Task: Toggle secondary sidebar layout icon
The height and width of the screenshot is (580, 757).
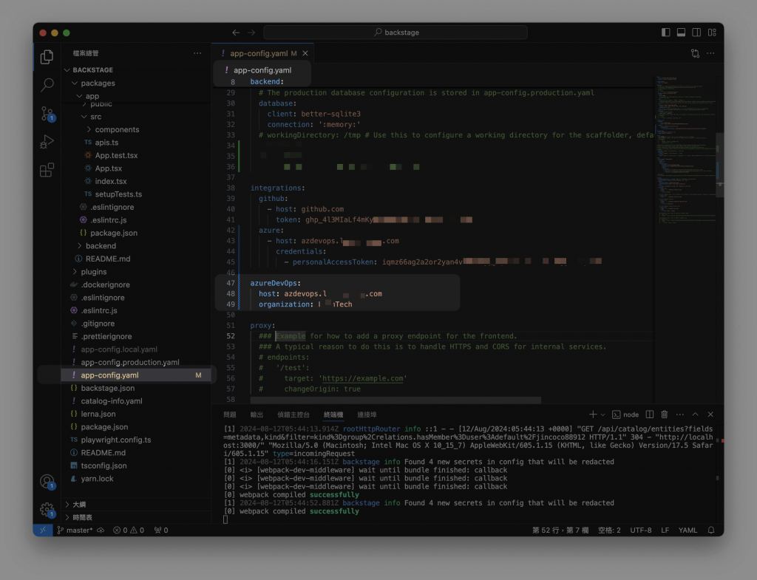Action: click(x=696, y=33)
